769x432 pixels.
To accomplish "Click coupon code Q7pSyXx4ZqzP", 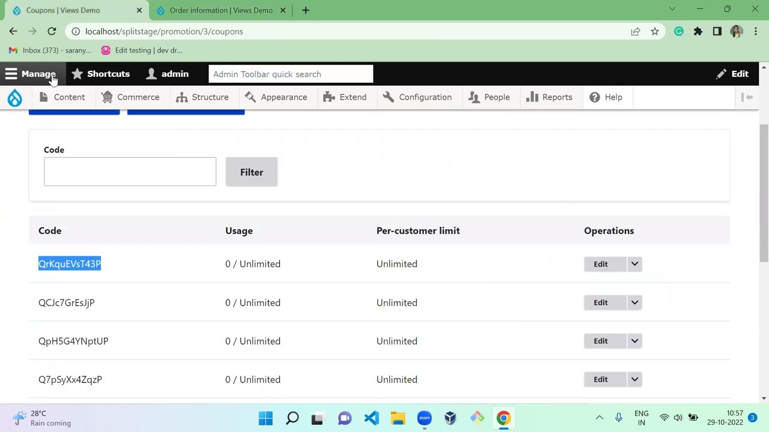I will [70, 379].
